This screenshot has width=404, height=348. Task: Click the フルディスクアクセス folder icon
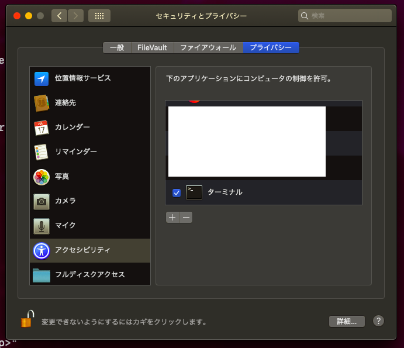click(x=42, y=275)
